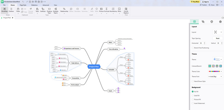Enable Hand-Drawn Style checkbox
This screenshot has width=224, height=110.
coord(193,81)
